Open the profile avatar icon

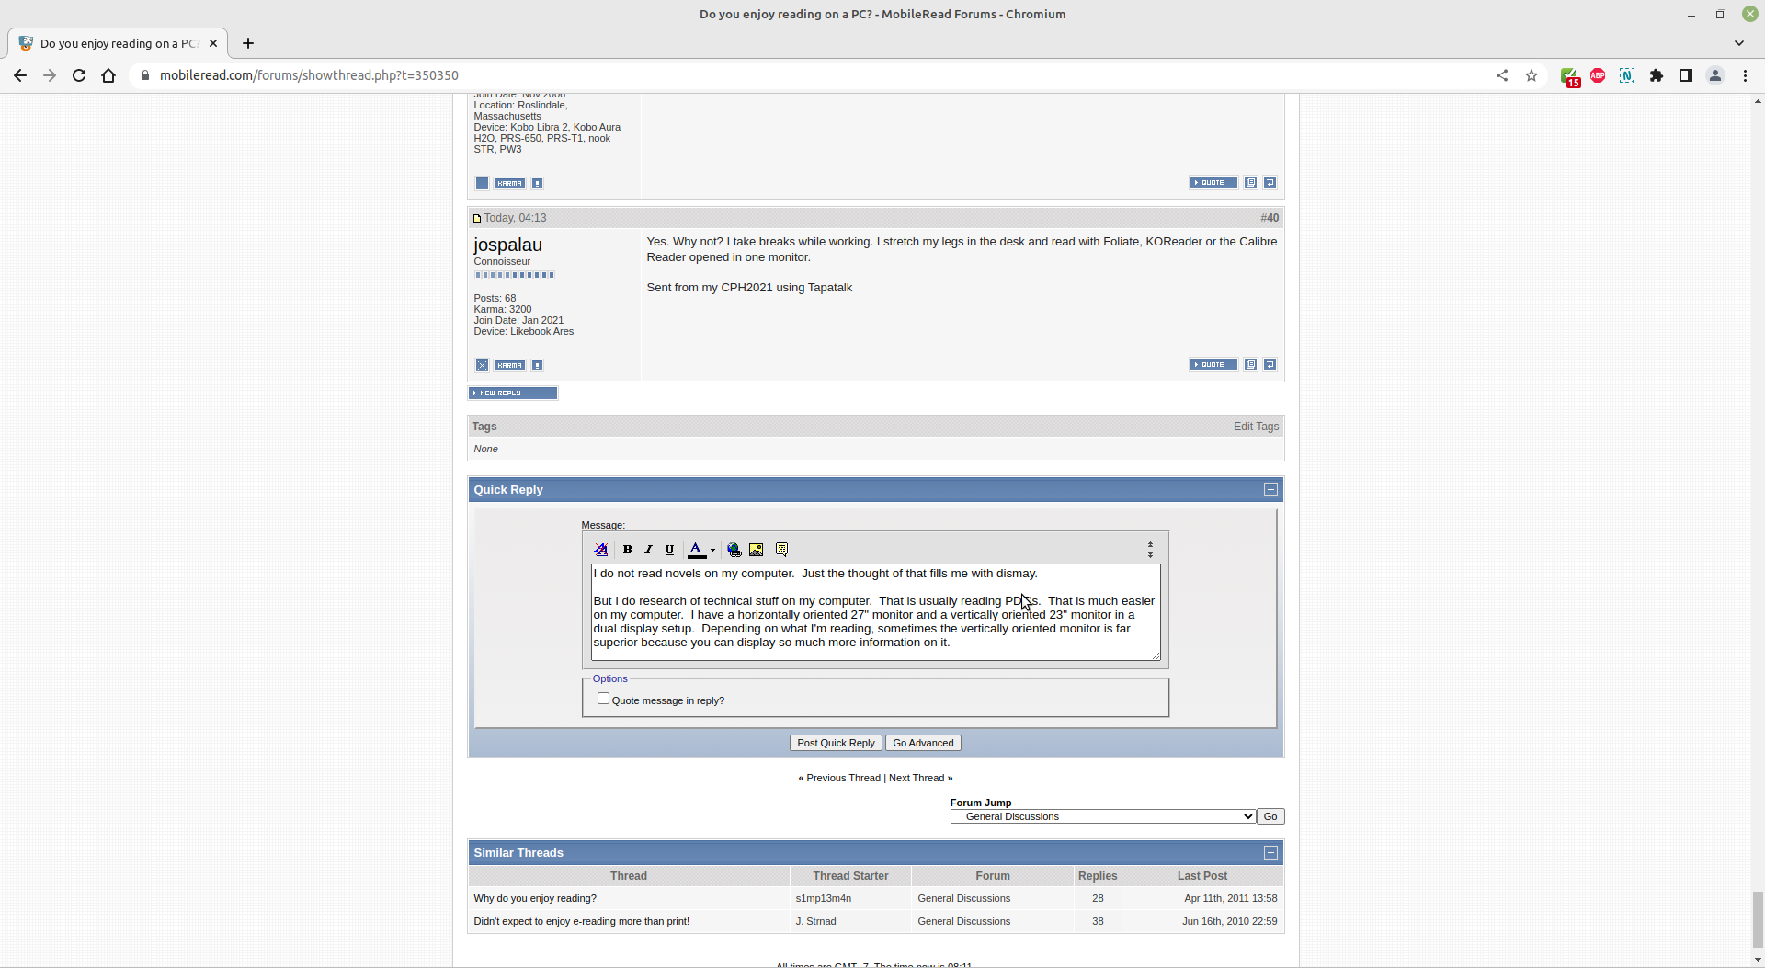click(1715, 75)
